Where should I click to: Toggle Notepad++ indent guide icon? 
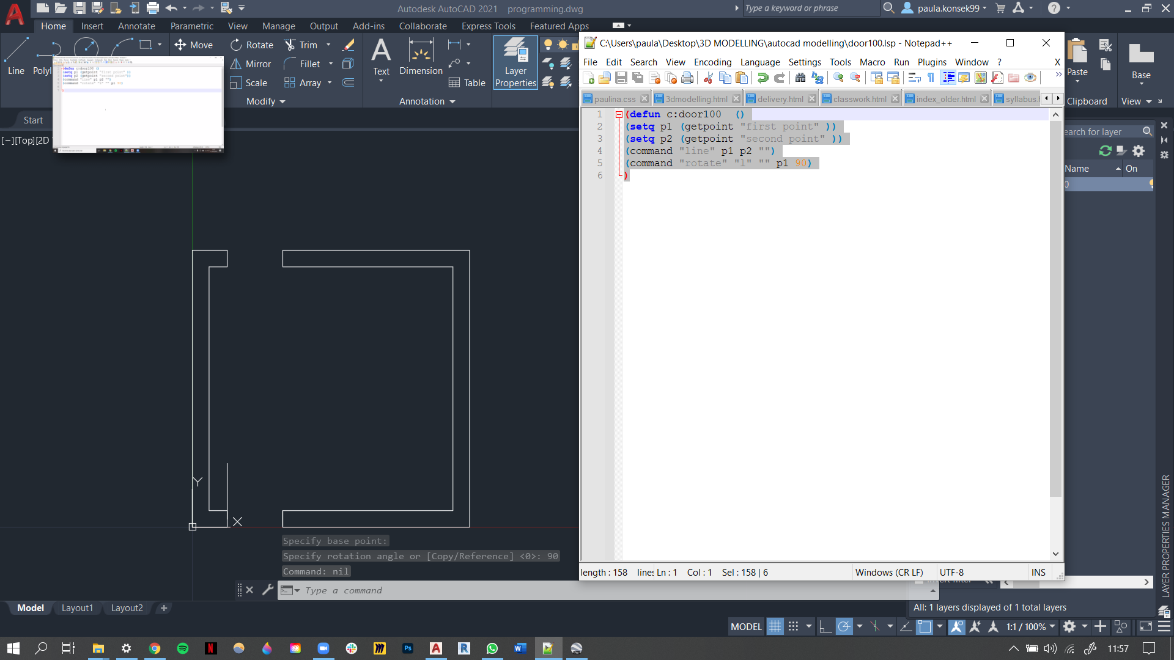948,78
